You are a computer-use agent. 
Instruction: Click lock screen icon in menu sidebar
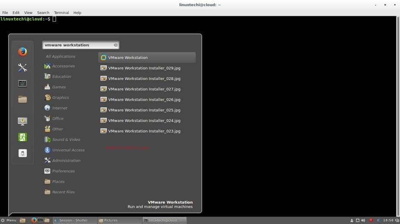[x=23, y=121]
